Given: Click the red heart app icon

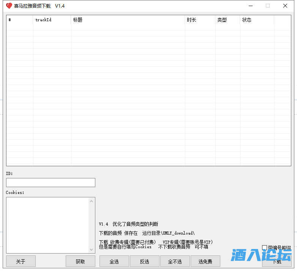Looking at the screenshot, I should tap(9, 6).
